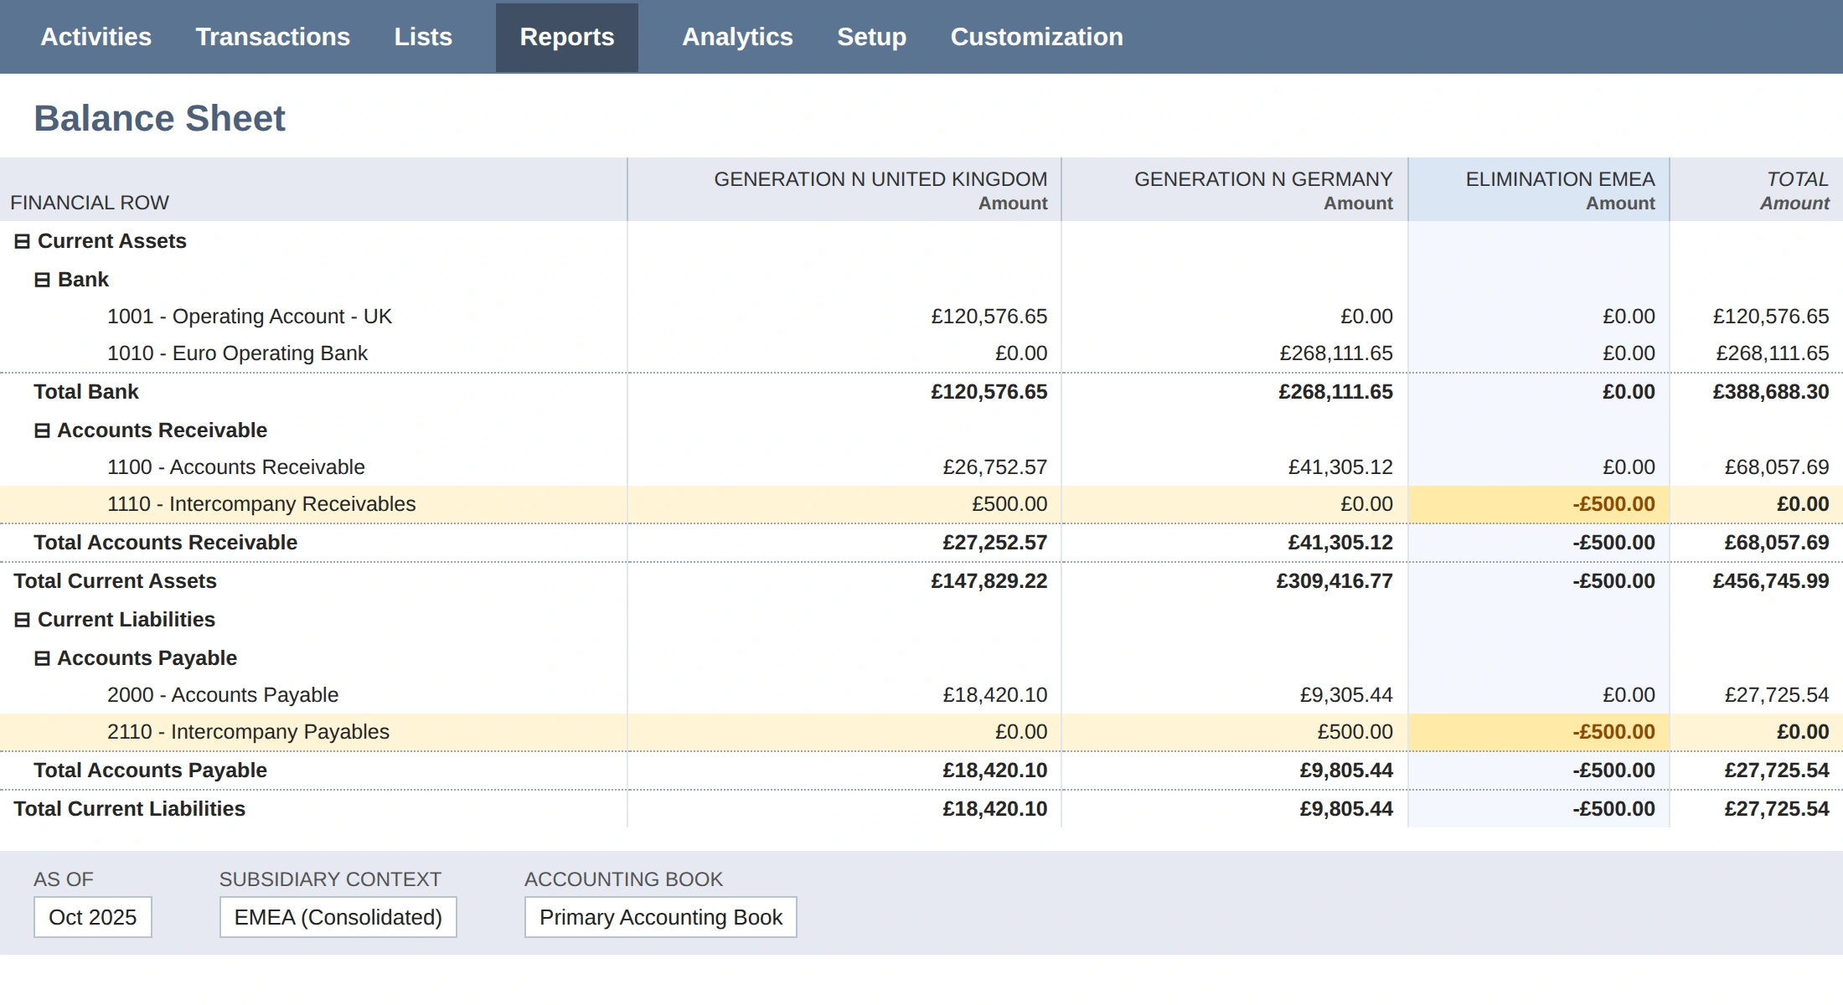The image size is (1843, 1005).
Task: Collapse the Accounts Payable subsection
Action: (42, 659)
